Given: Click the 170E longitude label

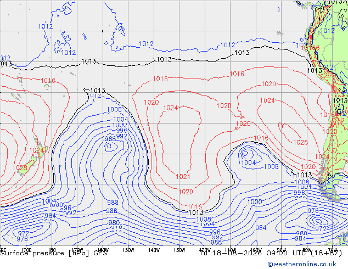Looking at the screenshot, I should point(26,250).
